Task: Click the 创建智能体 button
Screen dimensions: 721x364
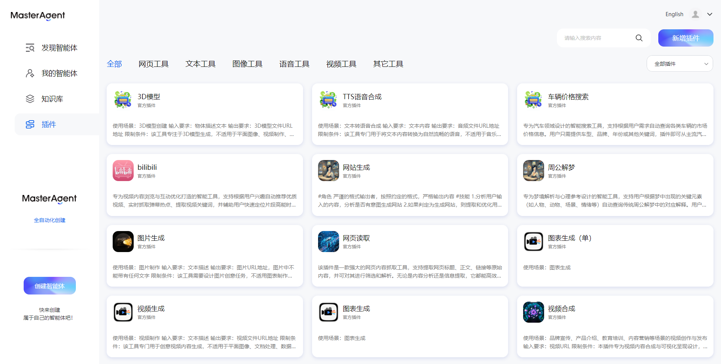Action: click(x=50, y=286)
